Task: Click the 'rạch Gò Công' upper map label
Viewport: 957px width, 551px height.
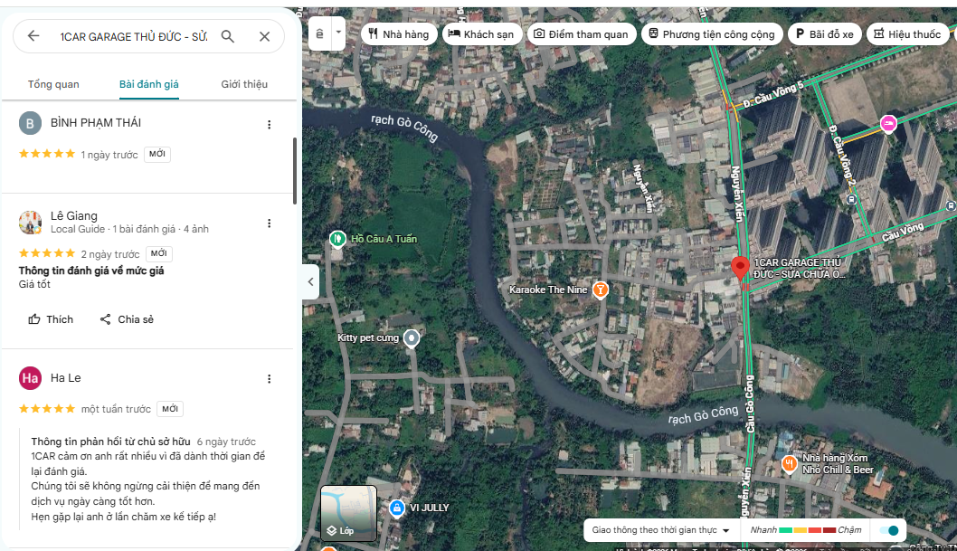Action: tap(404, 128)
